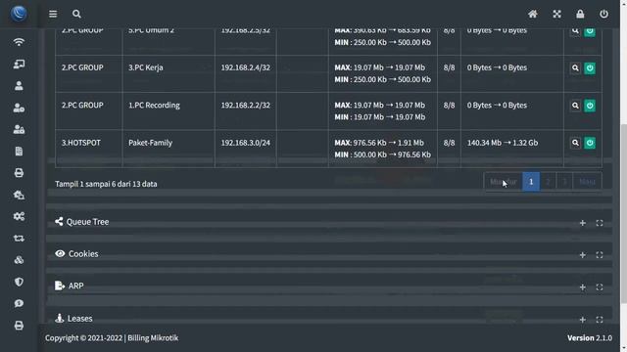Maximize the ARP panel
Image resolution: width=627 pixels, height=352 pixels.
(599, 286)
